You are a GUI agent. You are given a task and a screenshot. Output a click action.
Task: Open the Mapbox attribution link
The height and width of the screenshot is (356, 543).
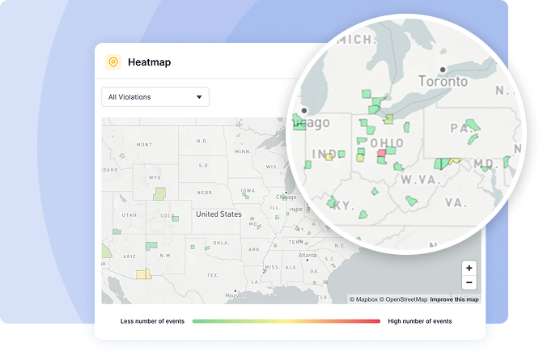click(x=363, y=299)
